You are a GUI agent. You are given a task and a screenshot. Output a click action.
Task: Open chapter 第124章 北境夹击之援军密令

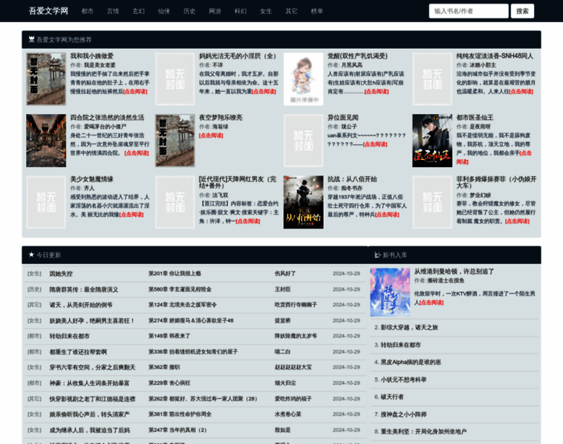tap(182, 305)
